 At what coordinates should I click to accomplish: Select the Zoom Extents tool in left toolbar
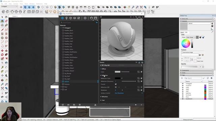click(2, 88)
